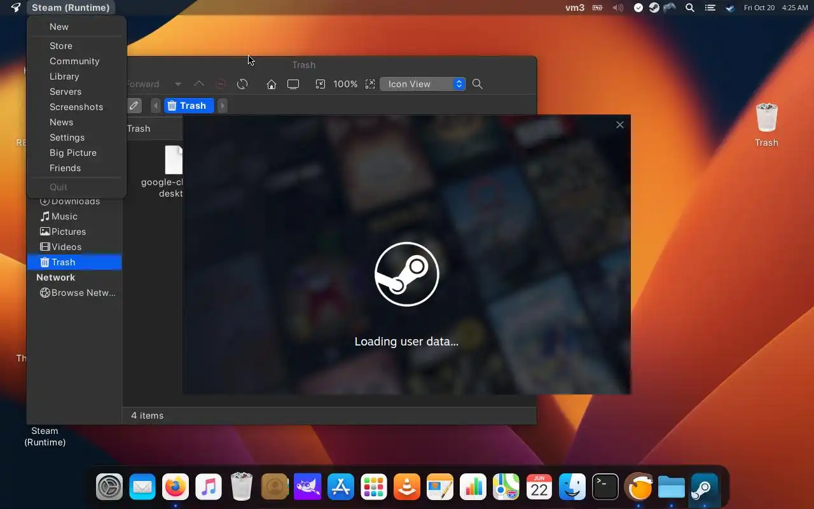Click the Steam tray icon in the top bar
This screenshot has width=814, height=509.
pyautogui.click(x=654, y=8)
